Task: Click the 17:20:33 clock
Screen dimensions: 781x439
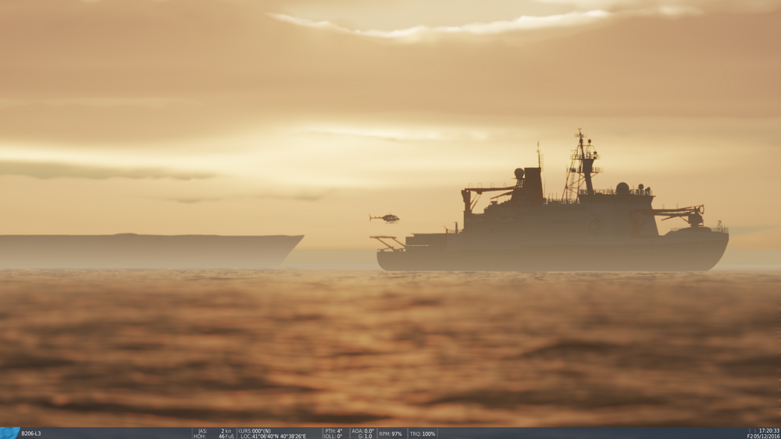Action: point(769,430)
